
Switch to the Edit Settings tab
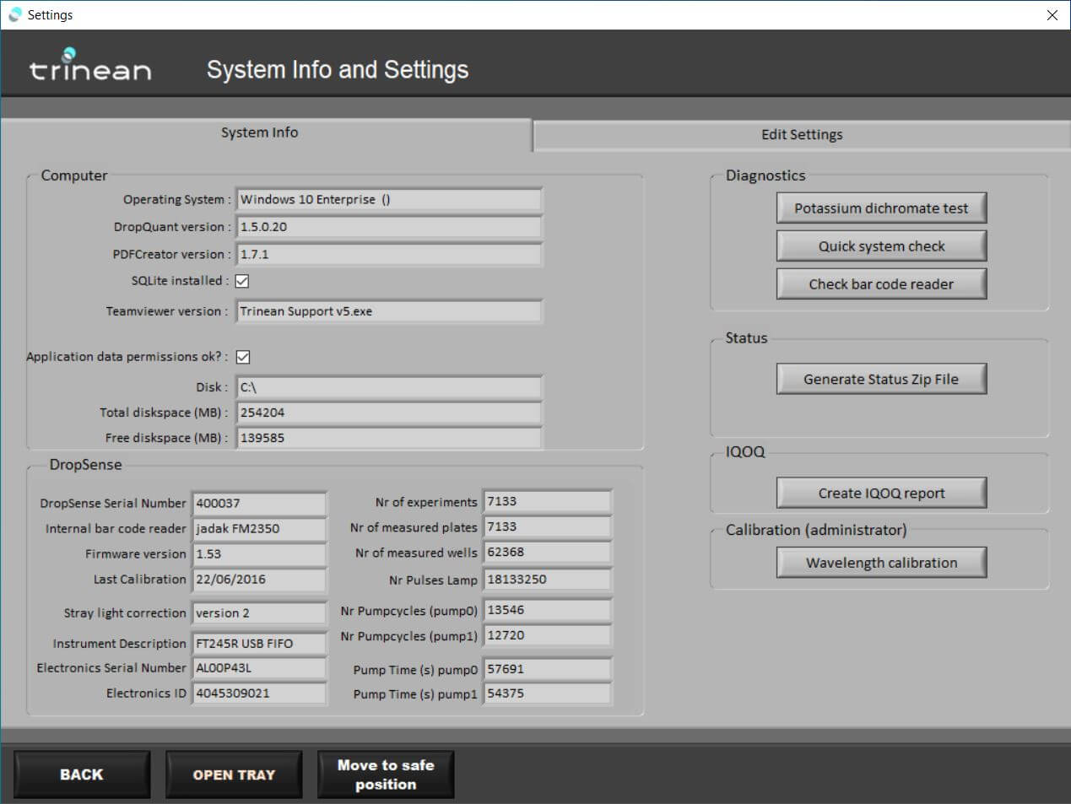(x=801, y=135)
